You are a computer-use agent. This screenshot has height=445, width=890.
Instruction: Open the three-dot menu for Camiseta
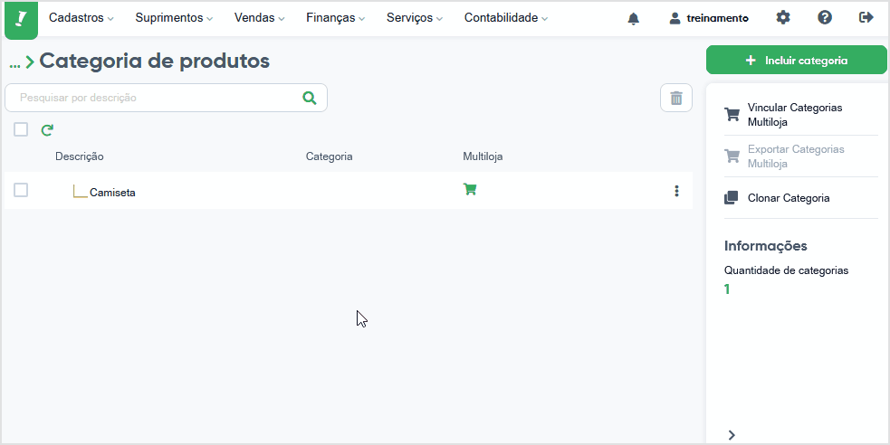point(676,191)
